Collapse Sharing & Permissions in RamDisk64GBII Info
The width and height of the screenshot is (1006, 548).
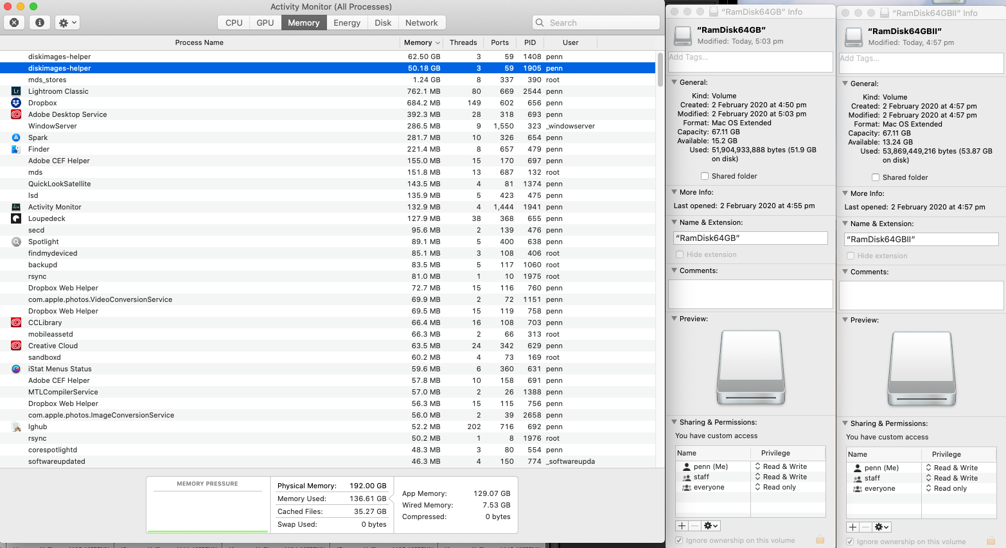tap(845, 423)
